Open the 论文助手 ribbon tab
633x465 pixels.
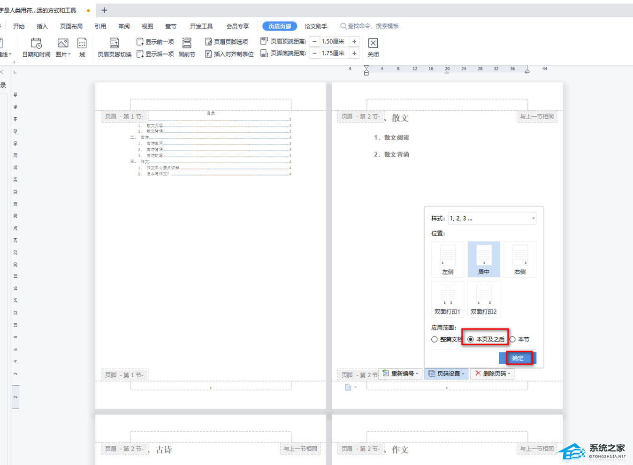click(316, 26)
